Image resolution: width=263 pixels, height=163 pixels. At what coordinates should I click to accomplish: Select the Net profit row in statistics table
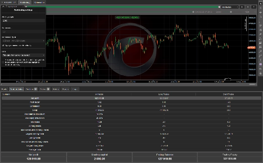point(131,98)
